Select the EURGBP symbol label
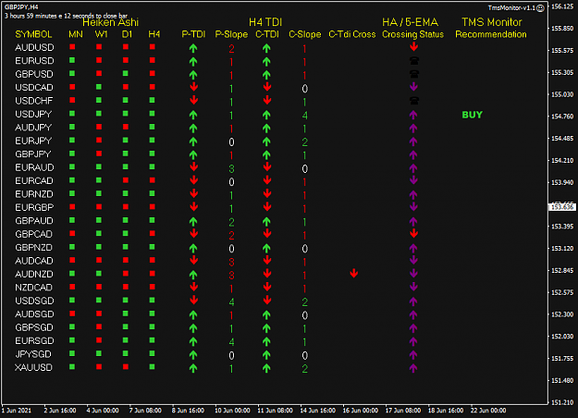The width and height of the screenshot is (578, 418). [34, 207]
